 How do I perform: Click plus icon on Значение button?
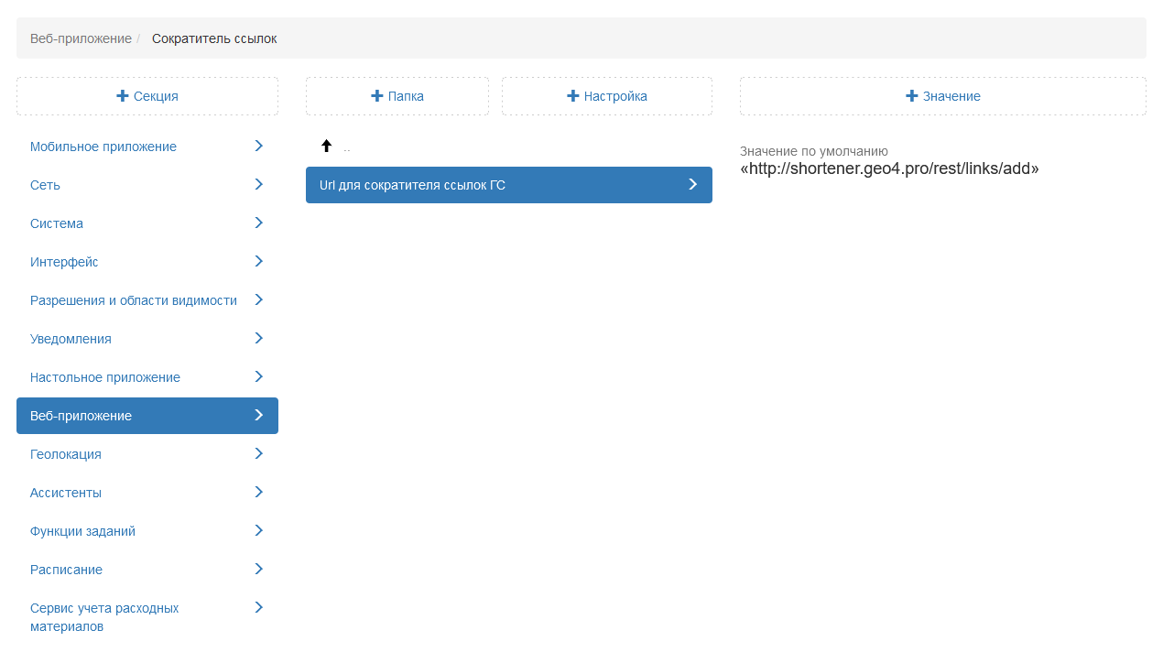[x=911, y=96]
